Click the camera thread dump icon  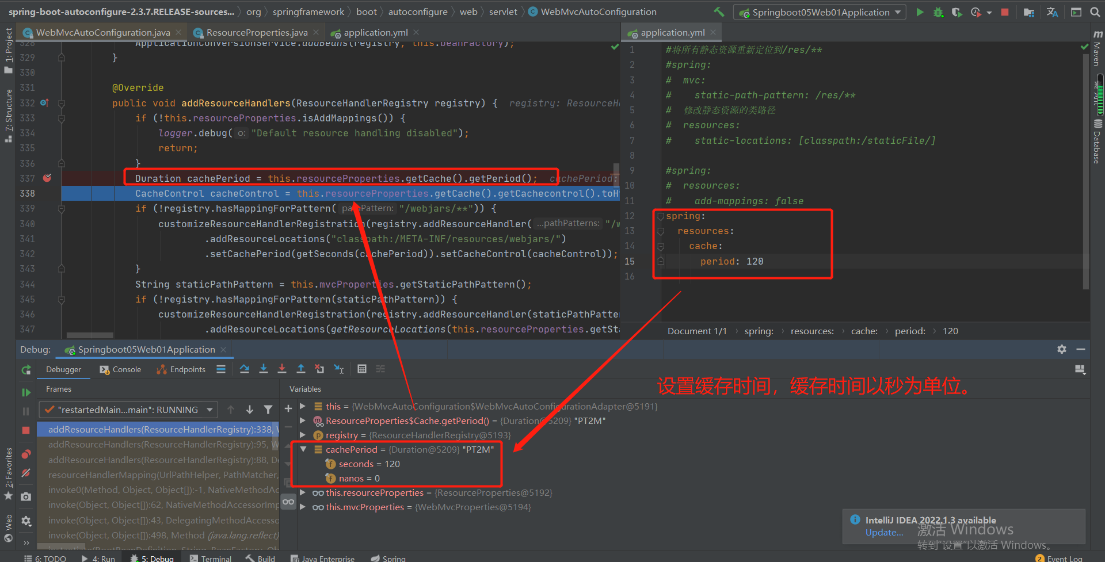pos(26,496)
